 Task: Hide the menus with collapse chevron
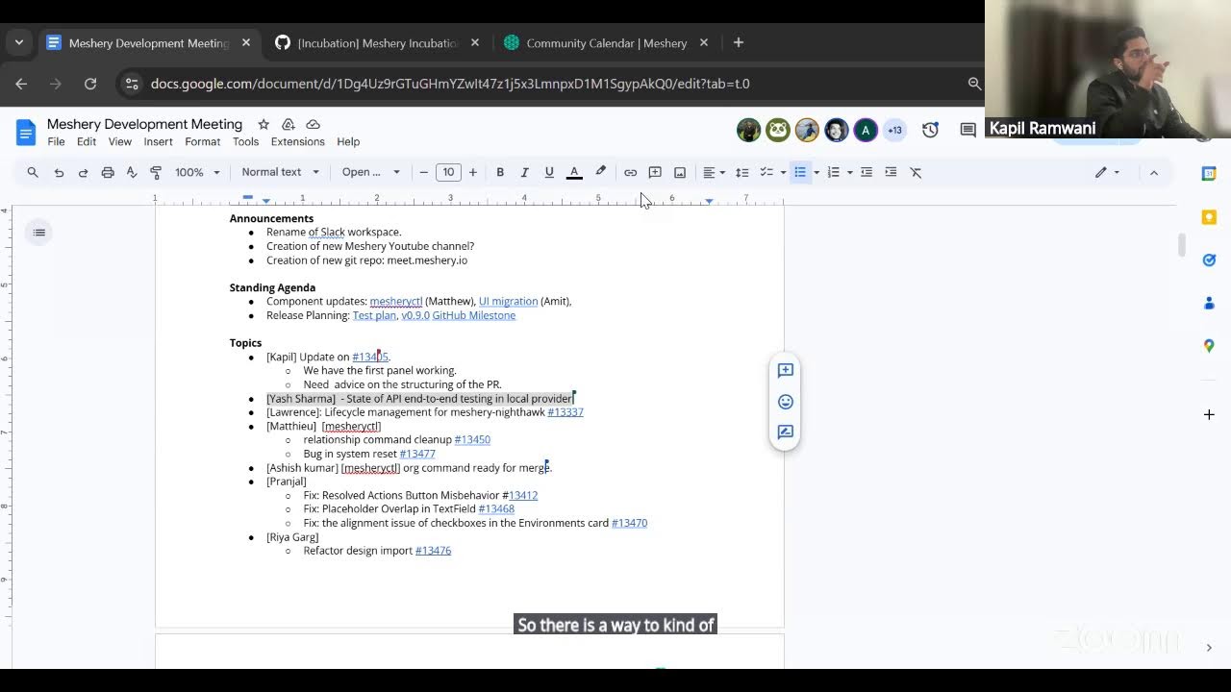(1154, 172)
